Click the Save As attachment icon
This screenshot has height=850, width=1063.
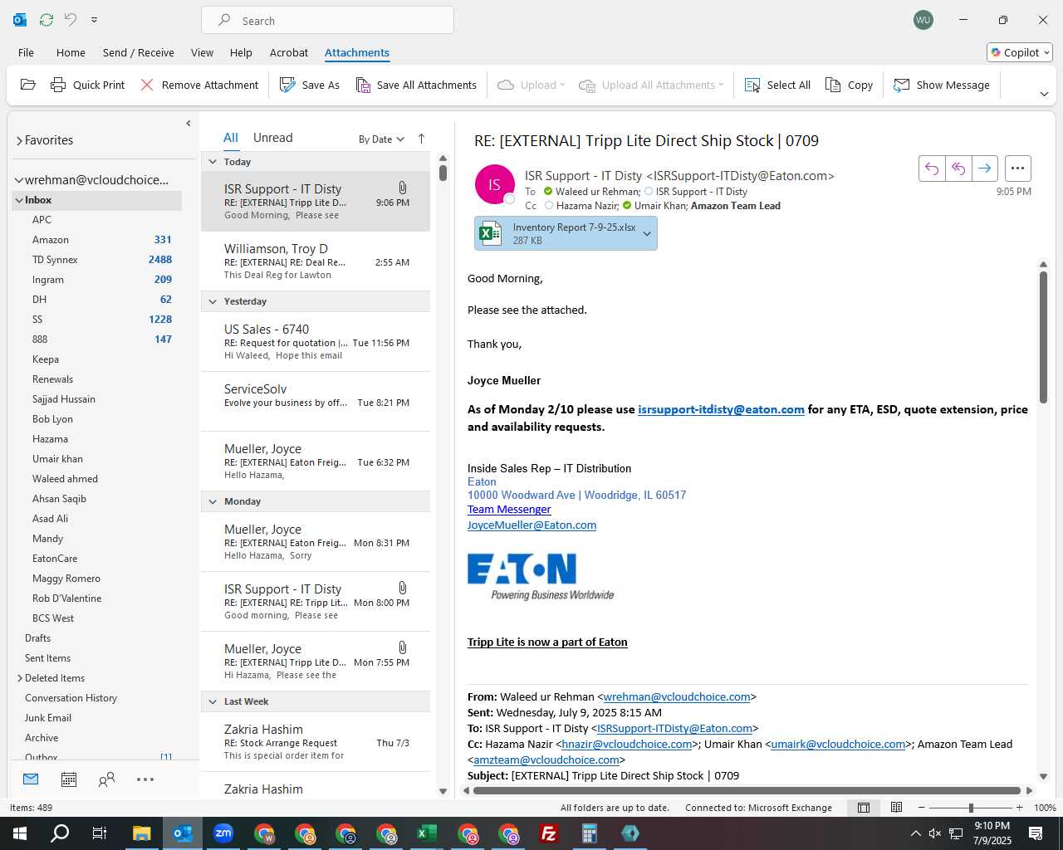coord(287,85)
